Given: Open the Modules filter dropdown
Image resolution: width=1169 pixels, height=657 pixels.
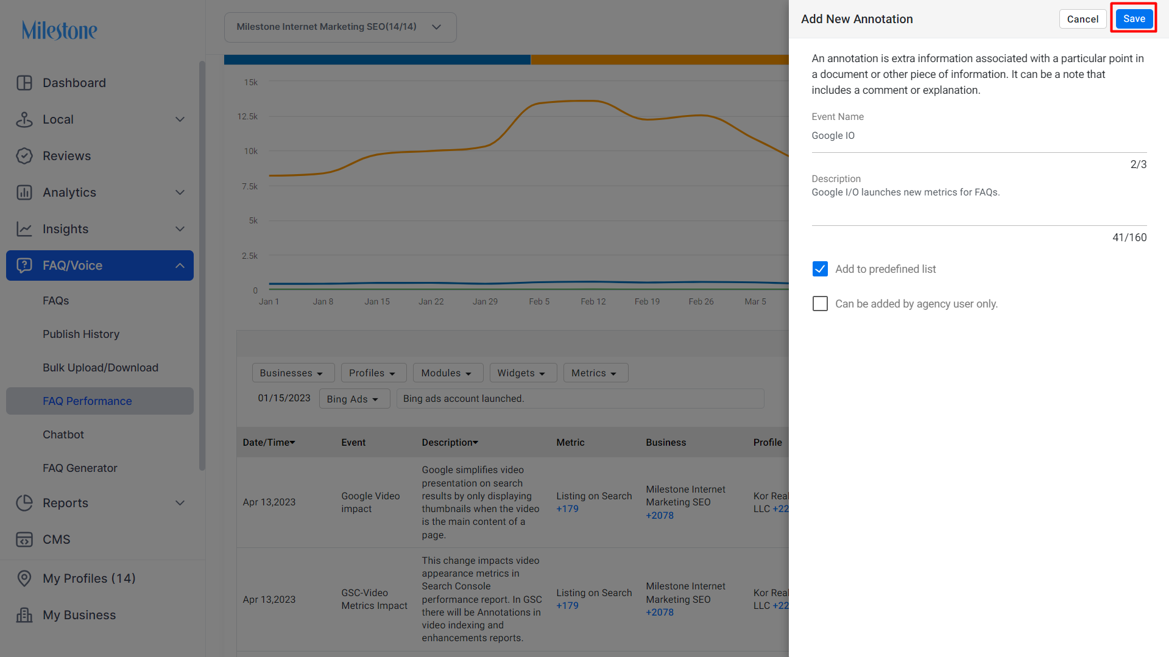Looking at the screenshot, I should tap(448, 373).
